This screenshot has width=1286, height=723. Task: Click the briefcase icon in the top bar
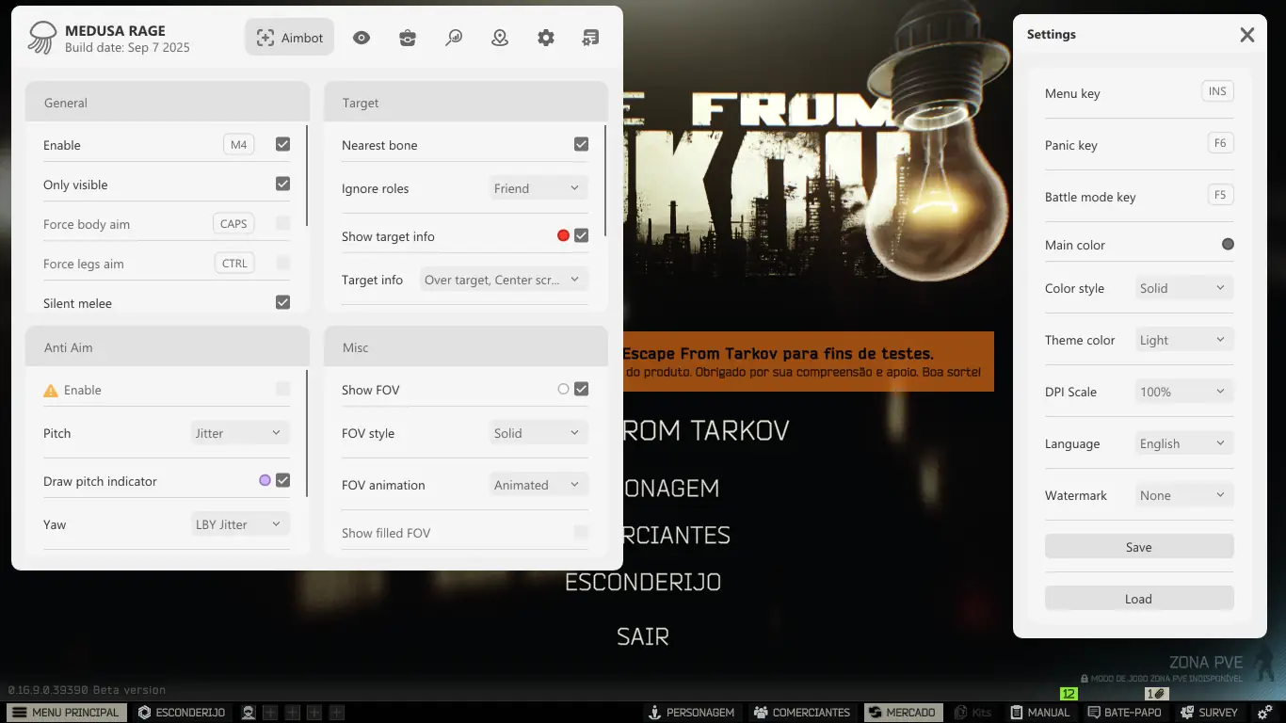[408, 38]
